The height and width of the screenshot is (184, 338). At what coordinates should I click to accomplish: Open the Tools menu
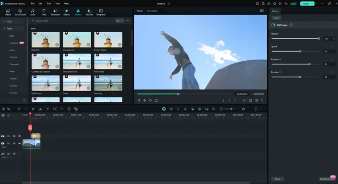click(x=48, y=3)
